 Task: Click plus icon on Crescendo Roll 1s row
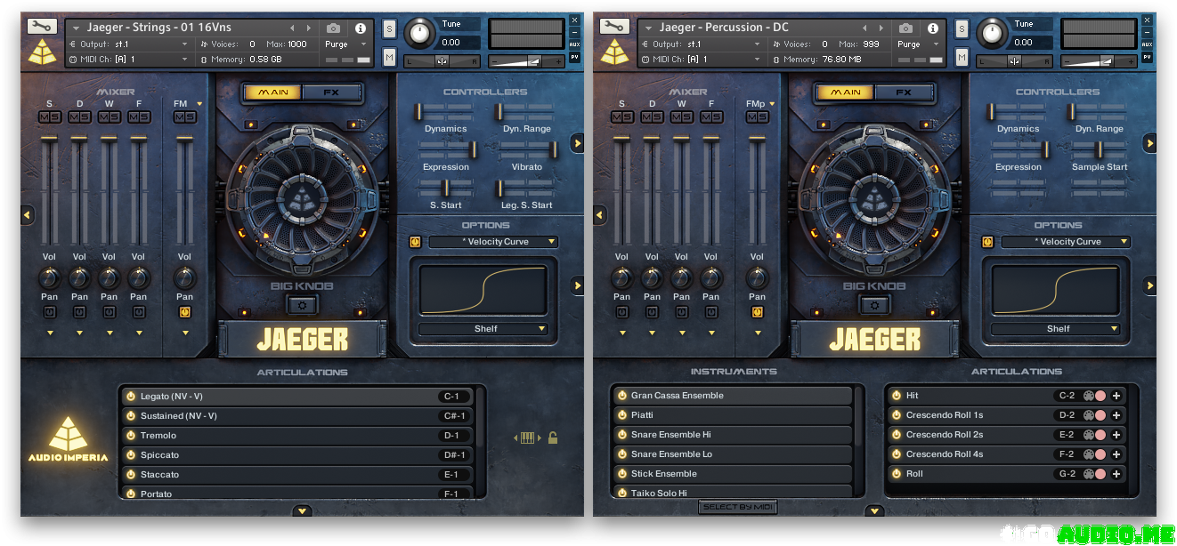pyautogui.click(x=1116, y=415)
